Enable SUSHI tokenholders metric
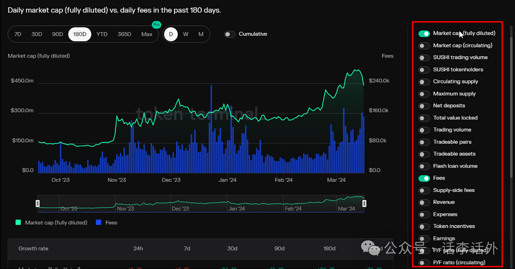The image size is (515, 269). 424,69
